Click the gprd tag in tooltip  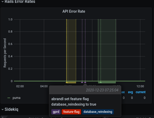56,112
